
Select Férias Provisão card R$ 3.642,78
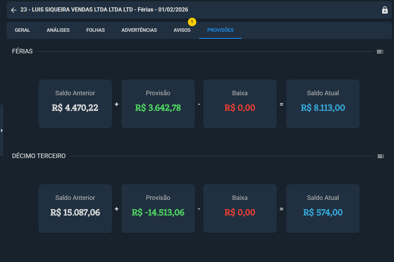tap(158, 104)
